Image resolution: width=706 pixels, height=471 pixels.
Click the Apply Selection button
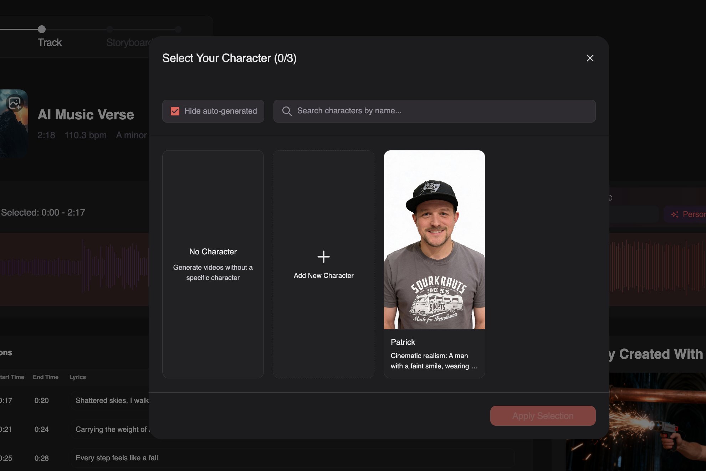pos(543,415)
